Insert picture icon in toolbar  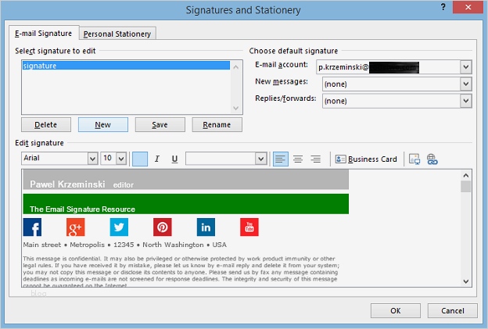[414, 159]
